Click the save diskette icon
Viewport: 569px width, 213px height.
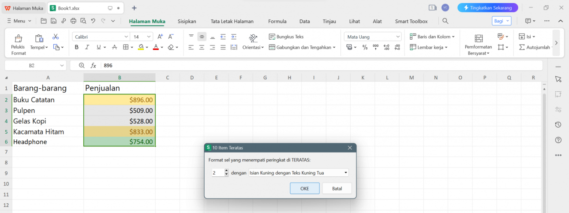(53, 21)
